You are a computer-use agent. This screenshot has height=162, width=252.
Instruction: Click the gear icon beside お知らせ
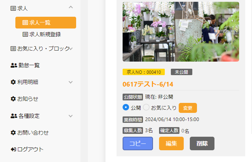[x=13, y=99]
